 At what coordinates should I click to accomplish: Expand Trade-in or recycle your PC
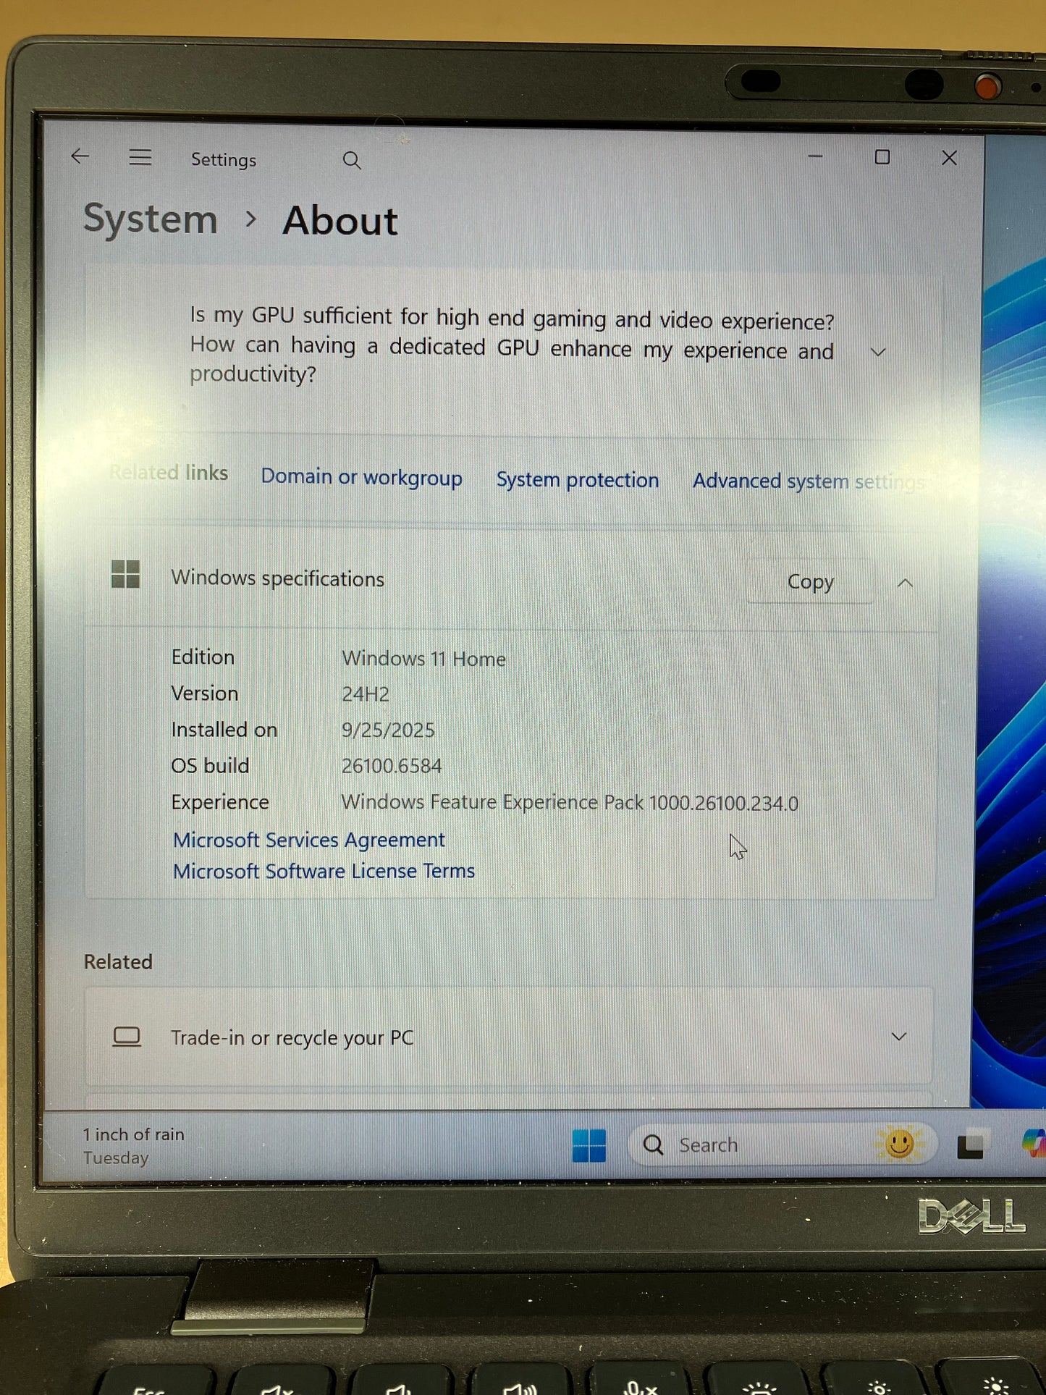point(898,1037)
